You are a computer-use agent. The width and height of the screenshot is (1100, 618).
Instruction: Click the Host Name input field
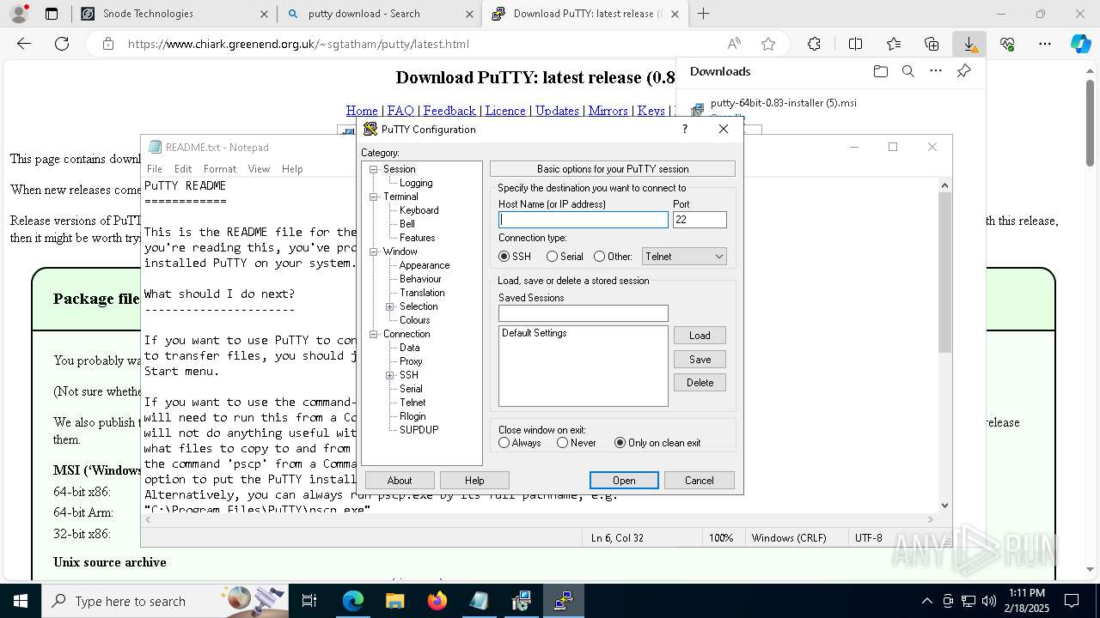click(583, 220)
